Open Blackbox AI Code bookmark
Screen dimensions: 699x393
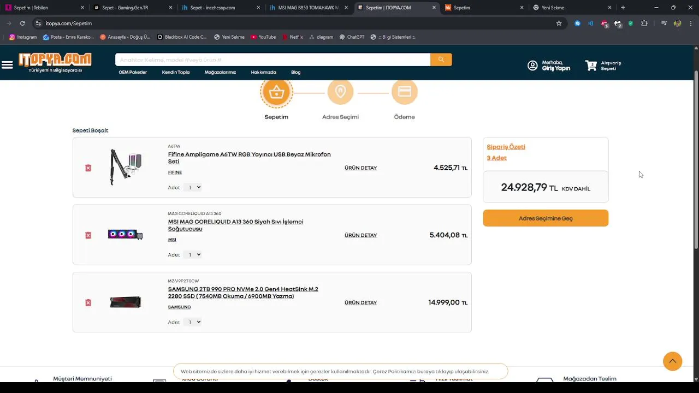click(182, 37)
